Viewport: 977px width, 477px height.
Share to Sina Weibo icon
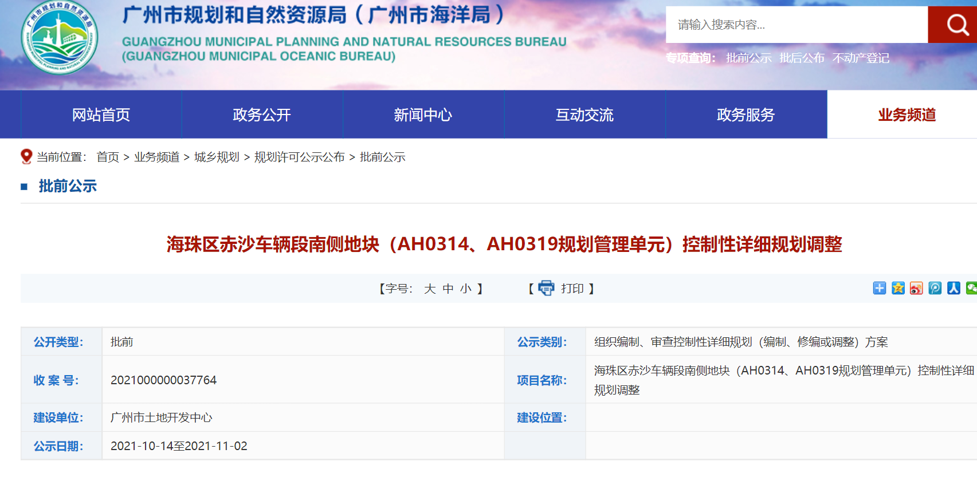(916, 288)
